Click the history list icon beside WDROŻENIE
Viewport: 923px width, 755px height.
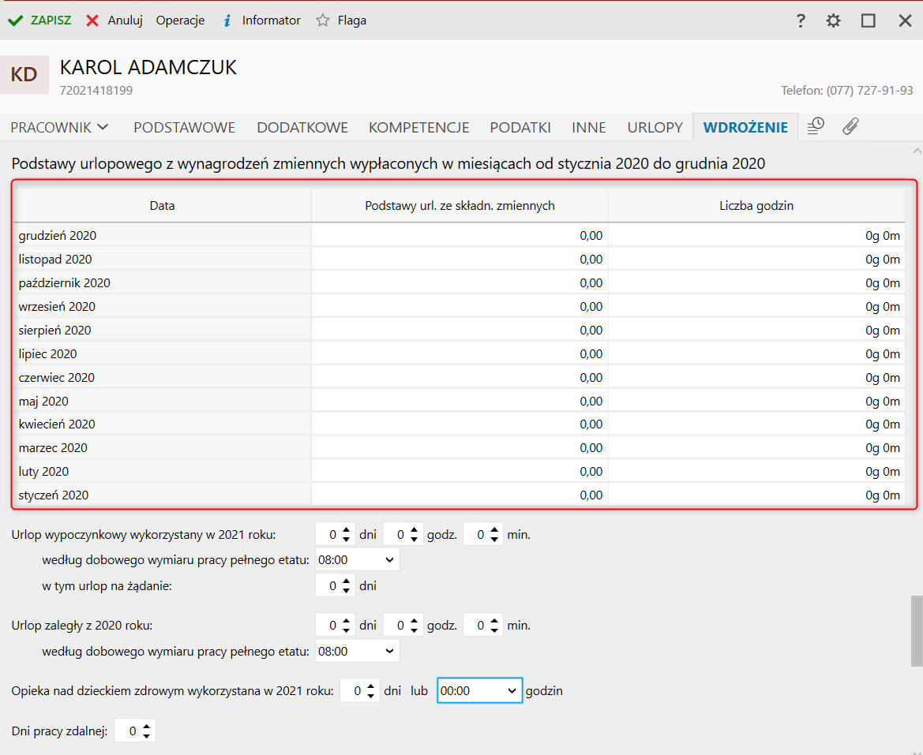tap(816, 126)
